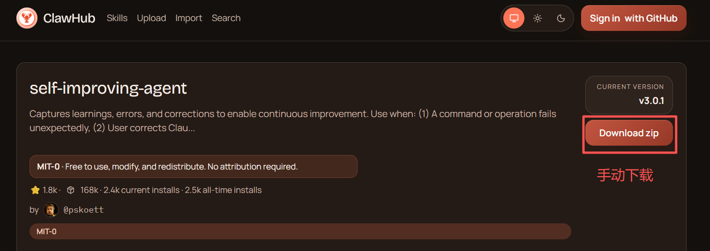Click the MIT-0 free-to-use license banner
This screenshot has height=251, width=710.
click(193, 167)
